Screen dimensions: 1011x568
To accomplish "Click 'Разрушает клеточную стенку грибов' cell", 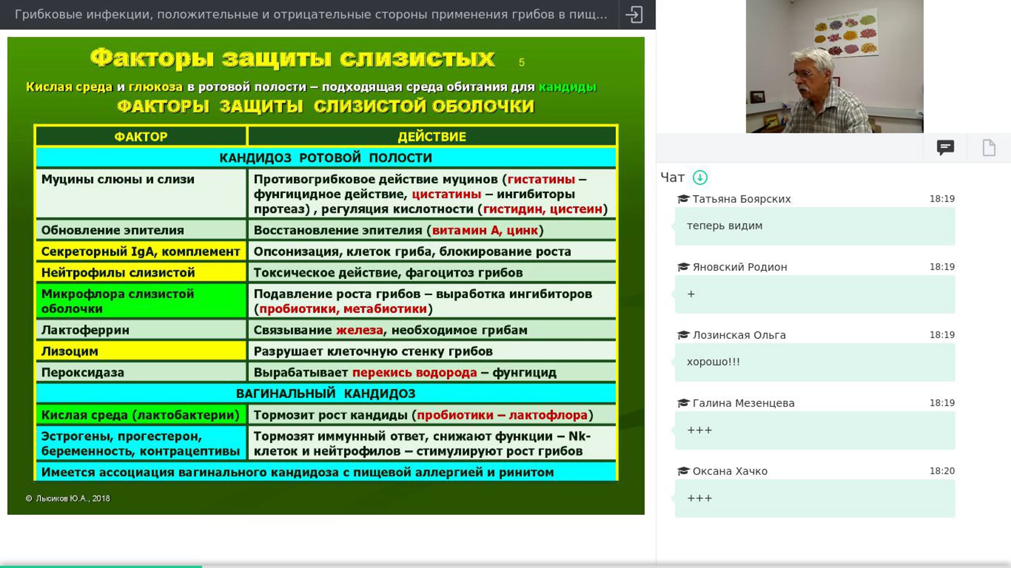I will (432, 351).
